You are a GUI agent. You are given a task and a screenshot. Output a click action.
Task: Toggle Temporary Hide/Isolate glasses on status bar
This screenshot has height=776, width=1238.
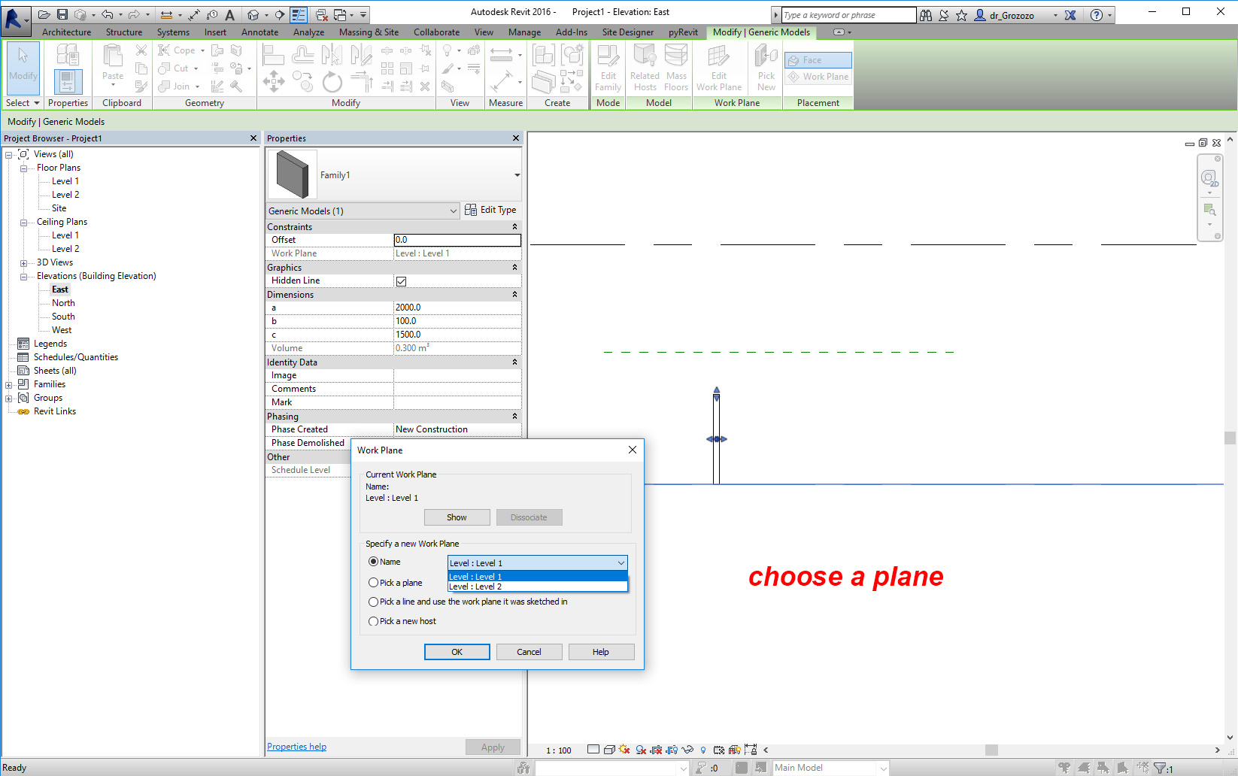687,750
